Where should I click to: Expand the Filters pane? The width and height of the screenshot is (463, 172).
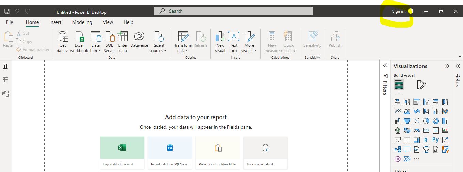385,65
